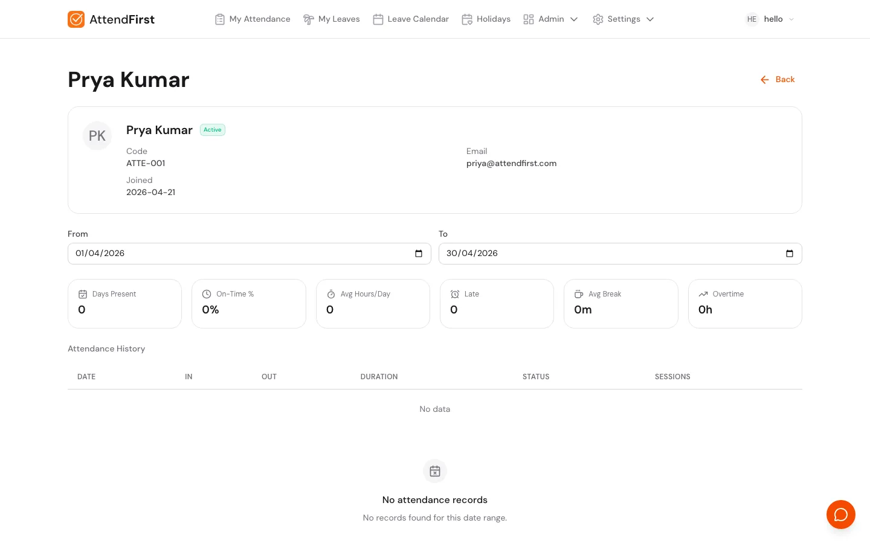The width and height of the screenshot is (870, 558).
Task: Open the Settings dropdown chevron
Action: (650, 19)
